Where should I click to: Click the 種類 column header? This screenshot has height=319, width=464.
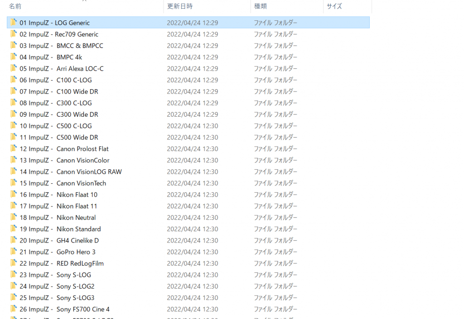(261, 6)
